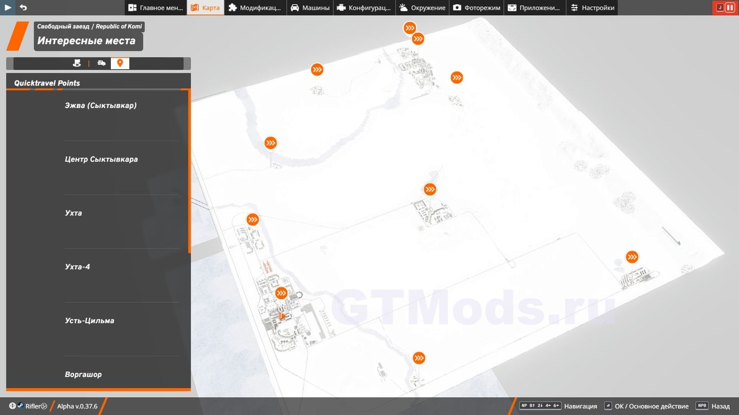This screenshot has width=739, height=415.
Task: Click the red pause button
Action: click(729, 8)
